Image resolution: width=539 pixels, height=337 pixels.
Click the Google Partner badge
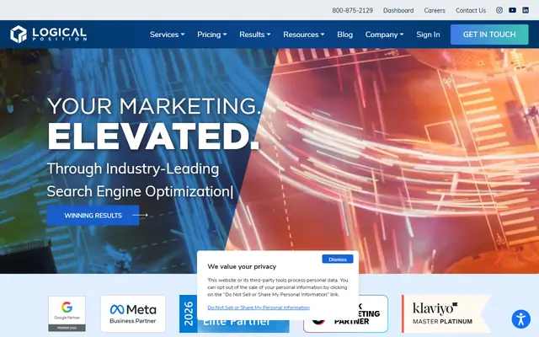(67, 313)
